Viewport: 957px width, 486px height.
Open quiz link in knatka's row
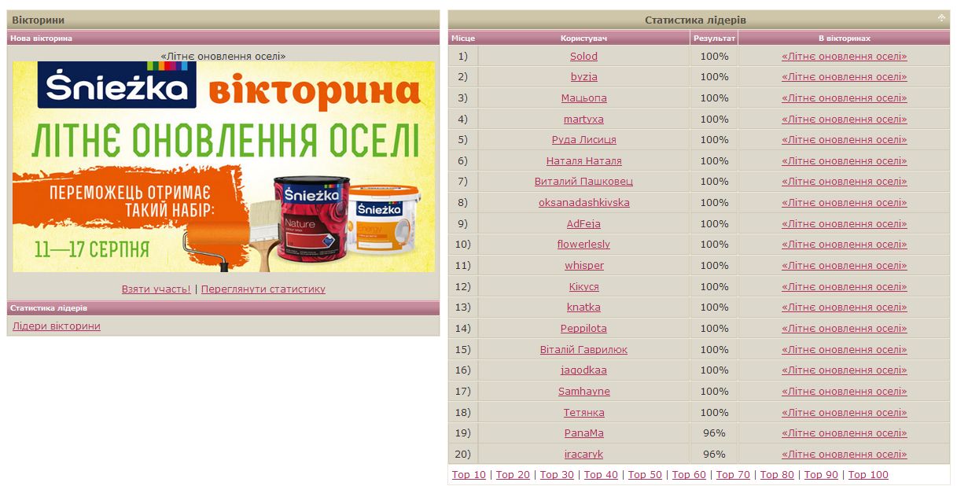pos(844,307)
